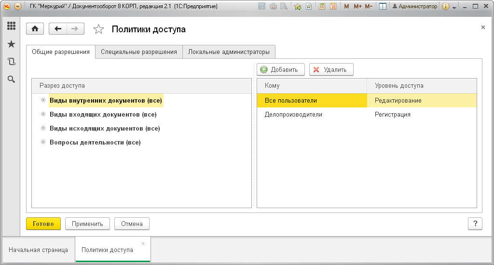
Task: Expand Виды внутренних документов (все) node
Action: click(x=43, y=100)
